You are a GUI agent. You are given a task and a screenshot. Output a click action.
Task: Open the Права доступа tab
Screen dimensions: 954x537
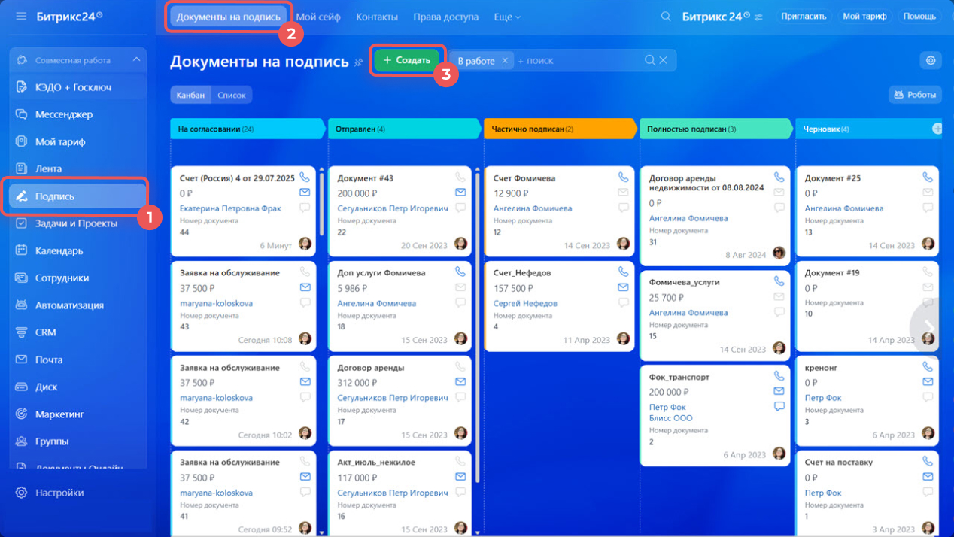click(x=446, y=17)
